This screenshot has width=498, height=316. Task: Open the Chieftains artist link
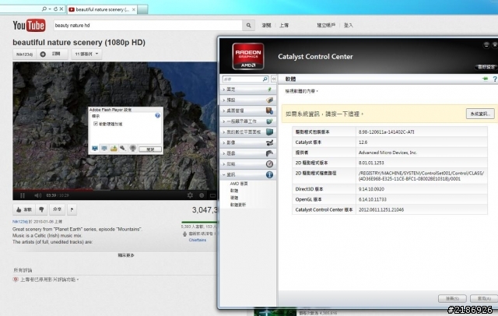click(x=198, y=240)
